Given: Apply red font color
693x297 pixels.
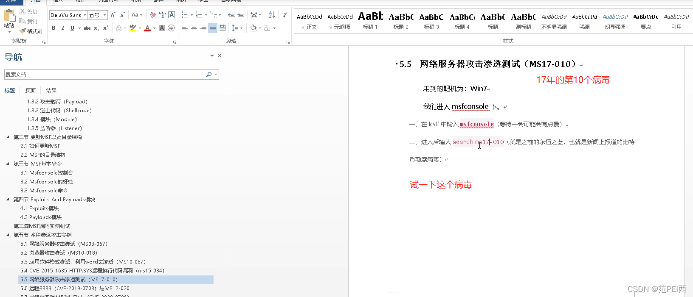Looking at the screenshot, I should pyautogui.click(x=147, y=28).
